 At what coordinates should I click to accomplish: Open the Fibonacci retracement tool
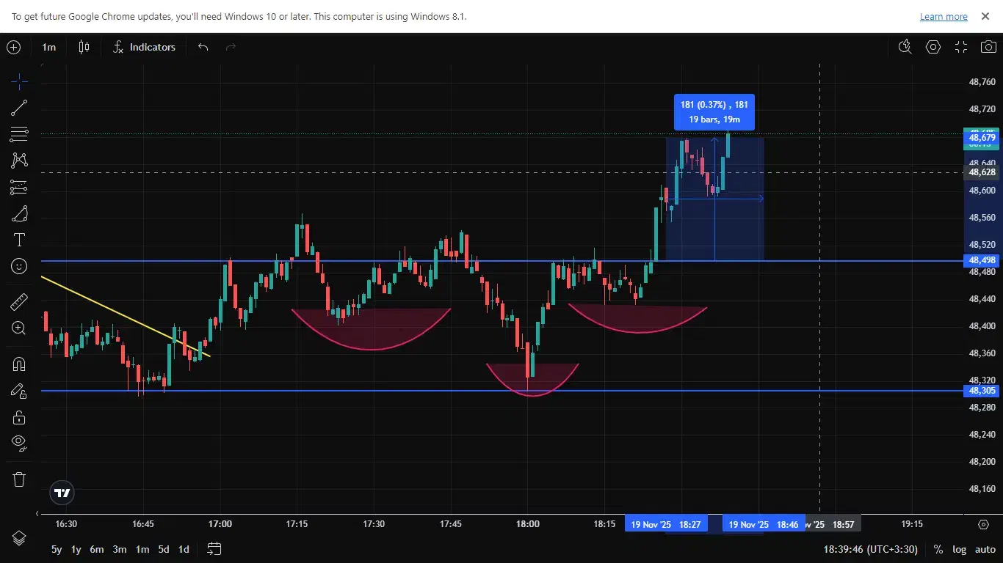(x=19, y=134)
